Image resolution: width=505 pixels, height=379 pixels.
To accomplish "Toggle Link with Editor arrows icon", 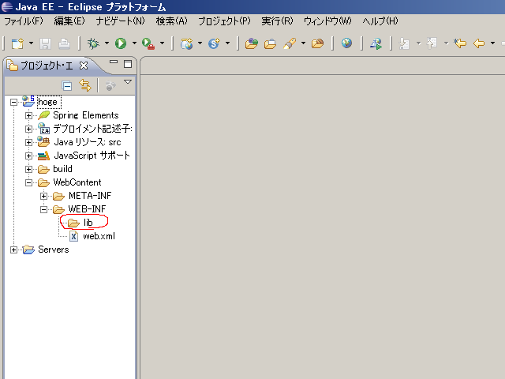I will pos(84,85).
